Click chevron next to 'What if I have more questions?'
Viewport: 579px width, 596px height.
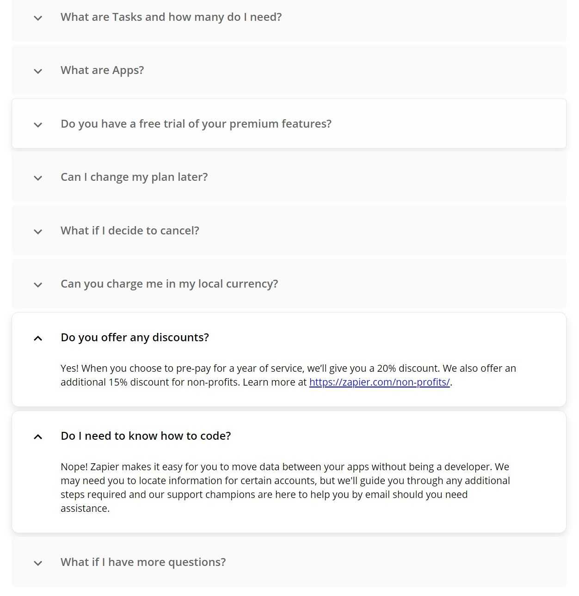click(38, 563)
